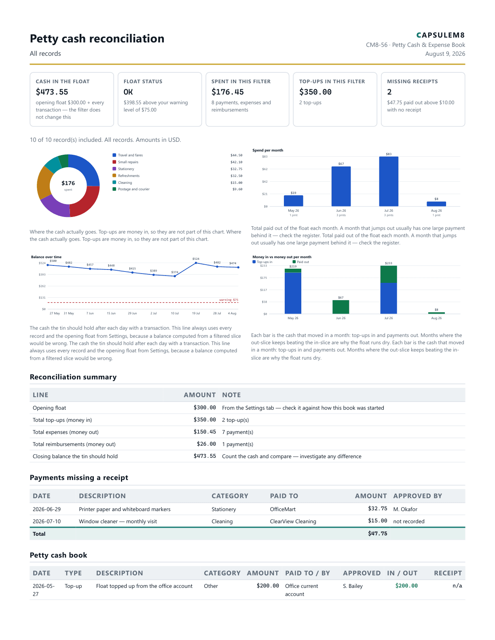Click the OfficeMart missing receipt row
Image resolution: width=495 pixels, height=640 pixels.
(247, 509)
